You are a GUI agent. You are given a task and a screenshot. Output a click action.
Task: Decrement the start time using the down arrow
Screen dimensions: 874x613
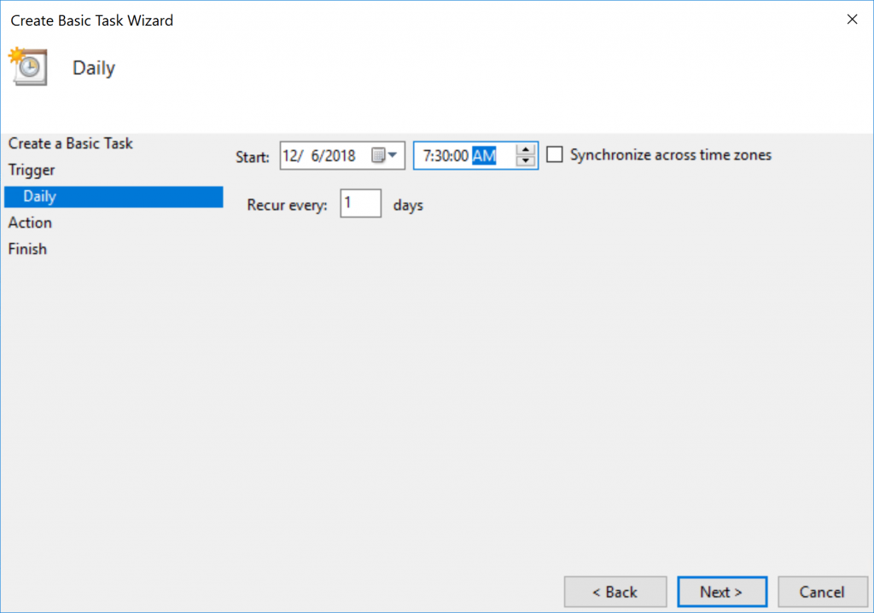[525, 160]
